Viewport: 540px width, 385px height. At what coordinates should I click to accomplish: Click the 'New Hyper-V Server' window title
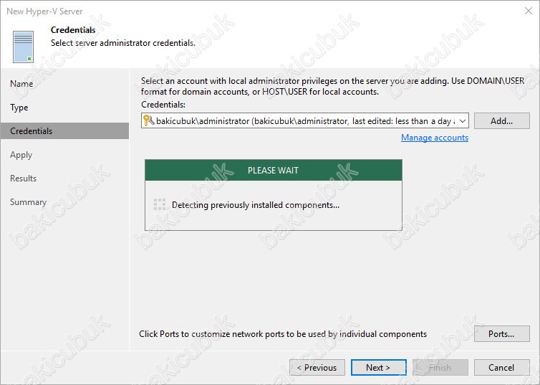(44, 11)
